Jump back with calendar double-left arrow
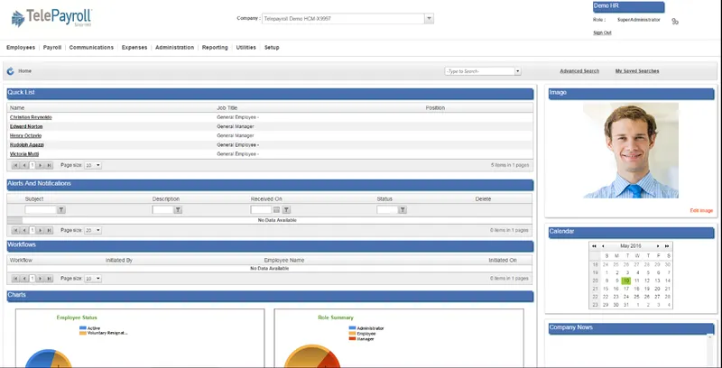Image resolution: width=722 pixels, height=368 pixels. click(x=595, y=246)
